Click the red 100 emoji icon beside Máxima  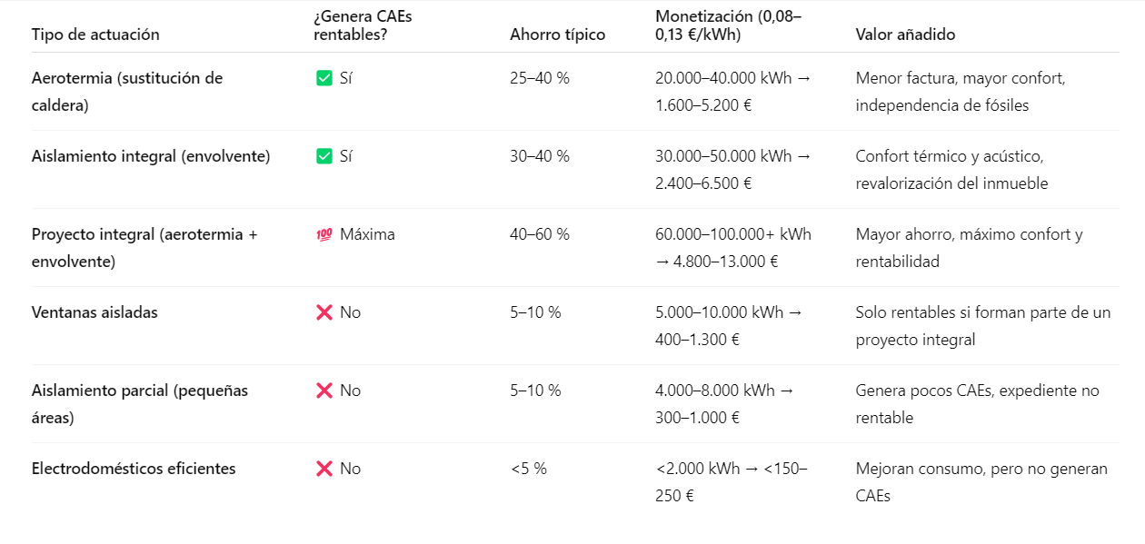(324, 234)
